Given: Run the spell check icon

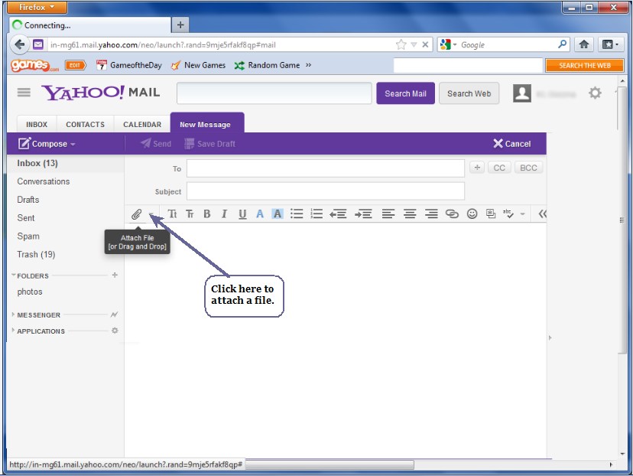Looking at the screenshot, I should 509,214.
